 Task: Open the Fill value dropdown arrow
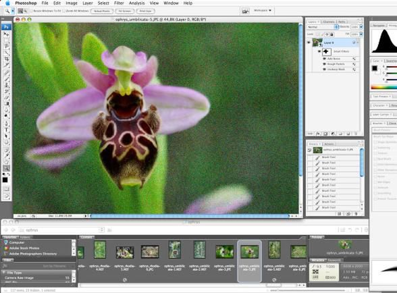(361, 34)
